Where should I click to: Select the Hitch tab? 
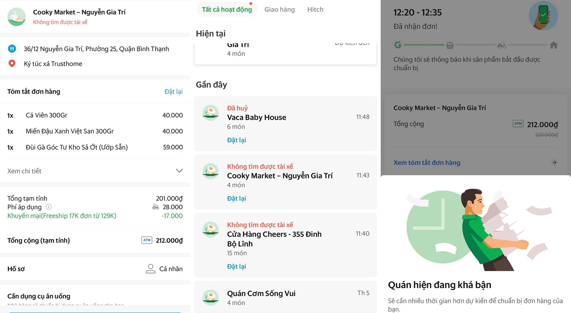(315, 9)
